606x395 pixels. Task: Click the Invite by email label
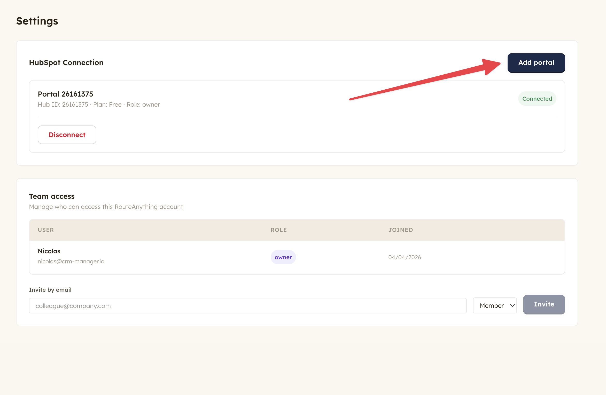pyautogui.click(x=50, y=290)
